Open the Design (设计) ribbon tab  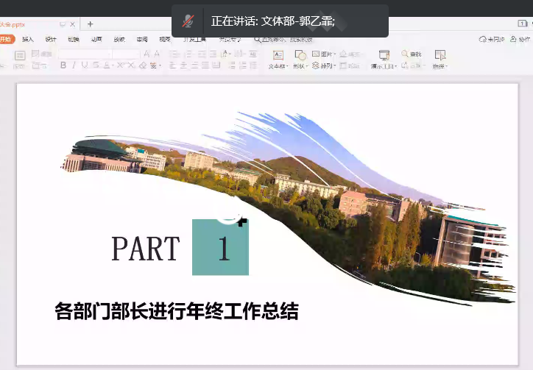coord(51,39)
